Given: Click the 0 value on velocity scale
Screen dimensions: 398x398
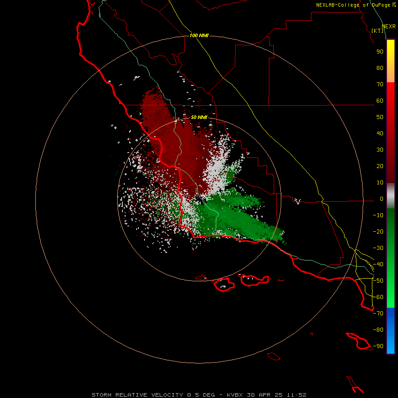Looking at the screenshot, I should click(381, 199).
